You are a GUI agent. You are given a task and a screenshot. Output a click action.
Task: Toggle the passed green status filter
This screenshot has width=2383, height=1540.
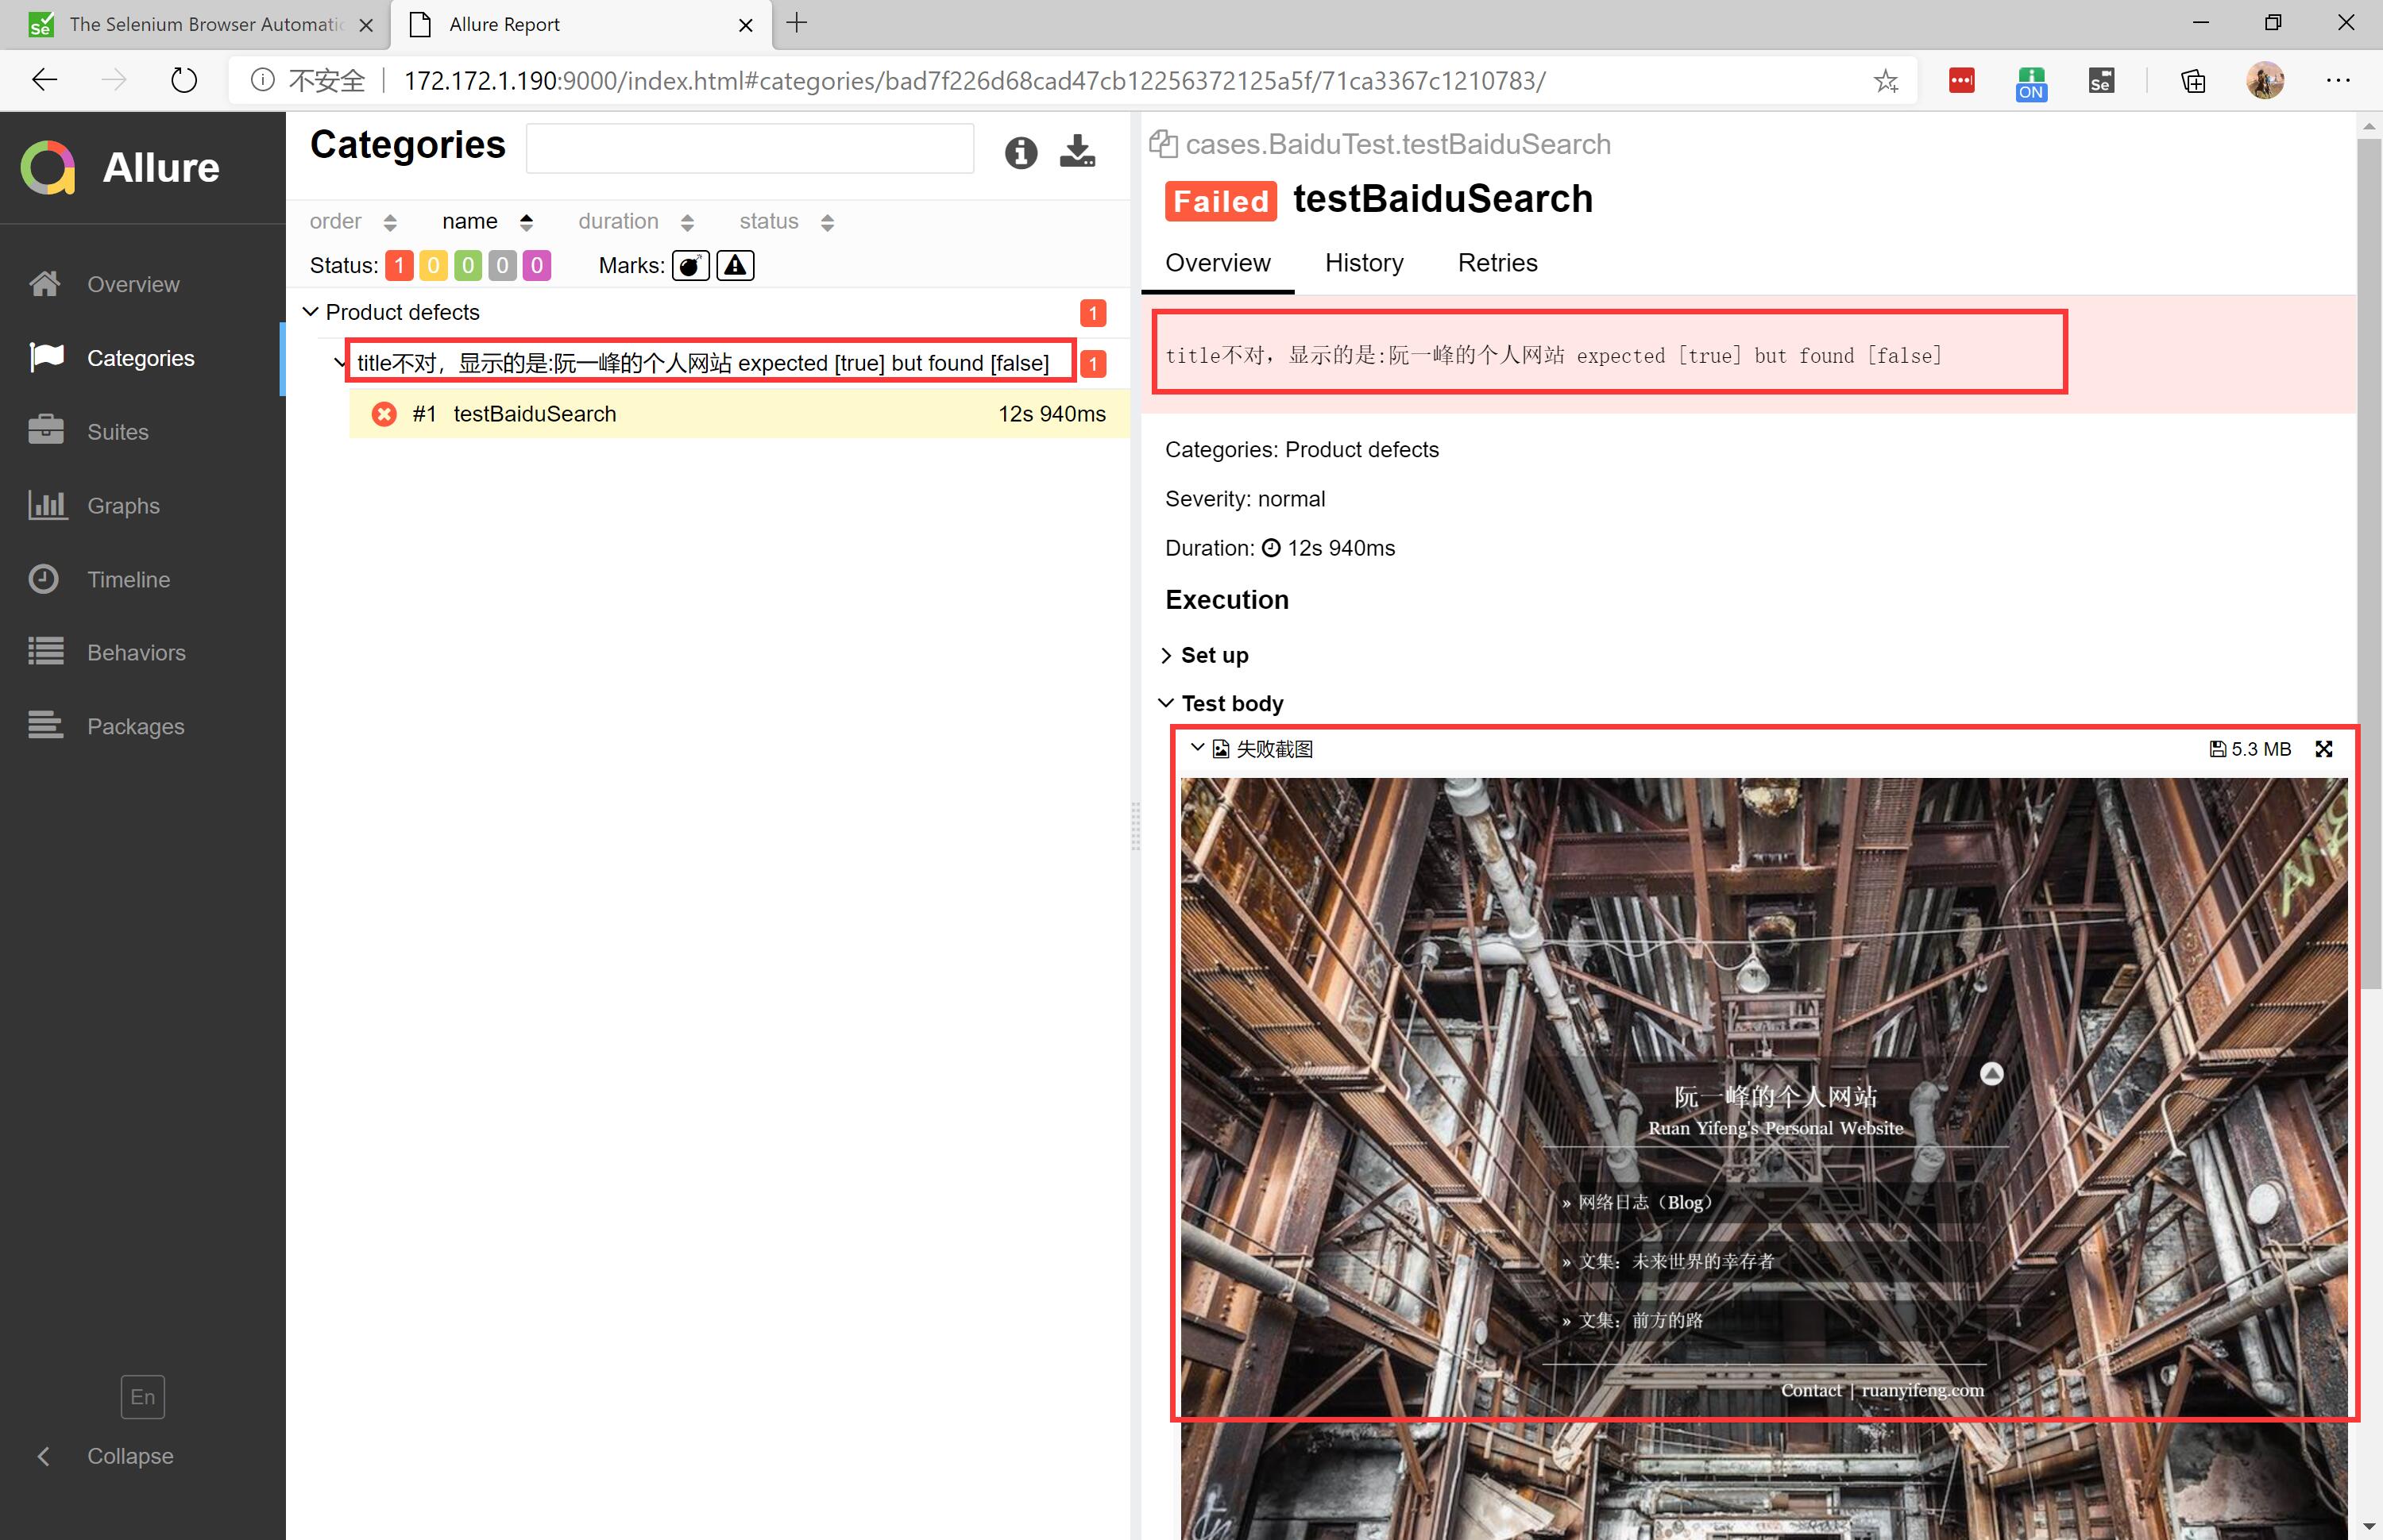click(467, 265)
